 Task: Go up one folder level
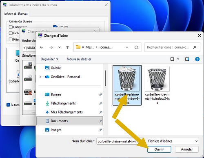point(67,47)
